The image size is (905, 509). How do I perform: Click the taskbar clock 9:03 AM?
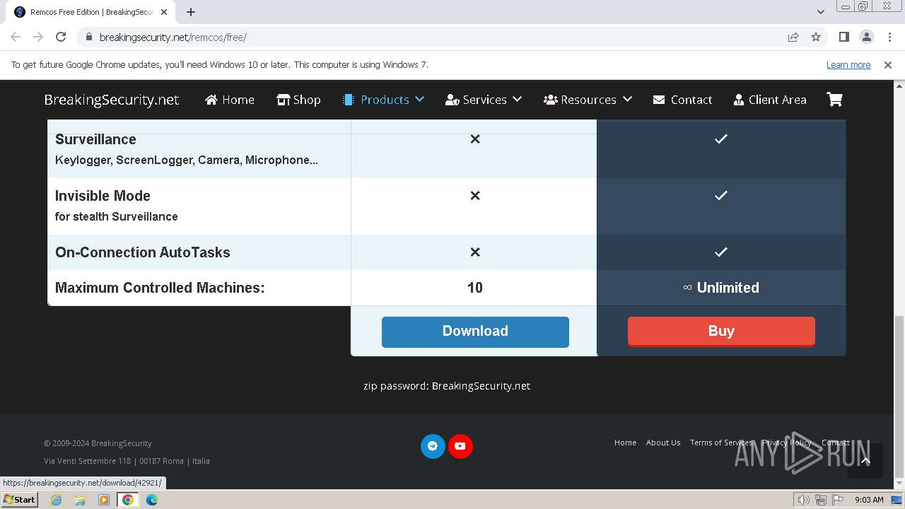tap(869, 500)
